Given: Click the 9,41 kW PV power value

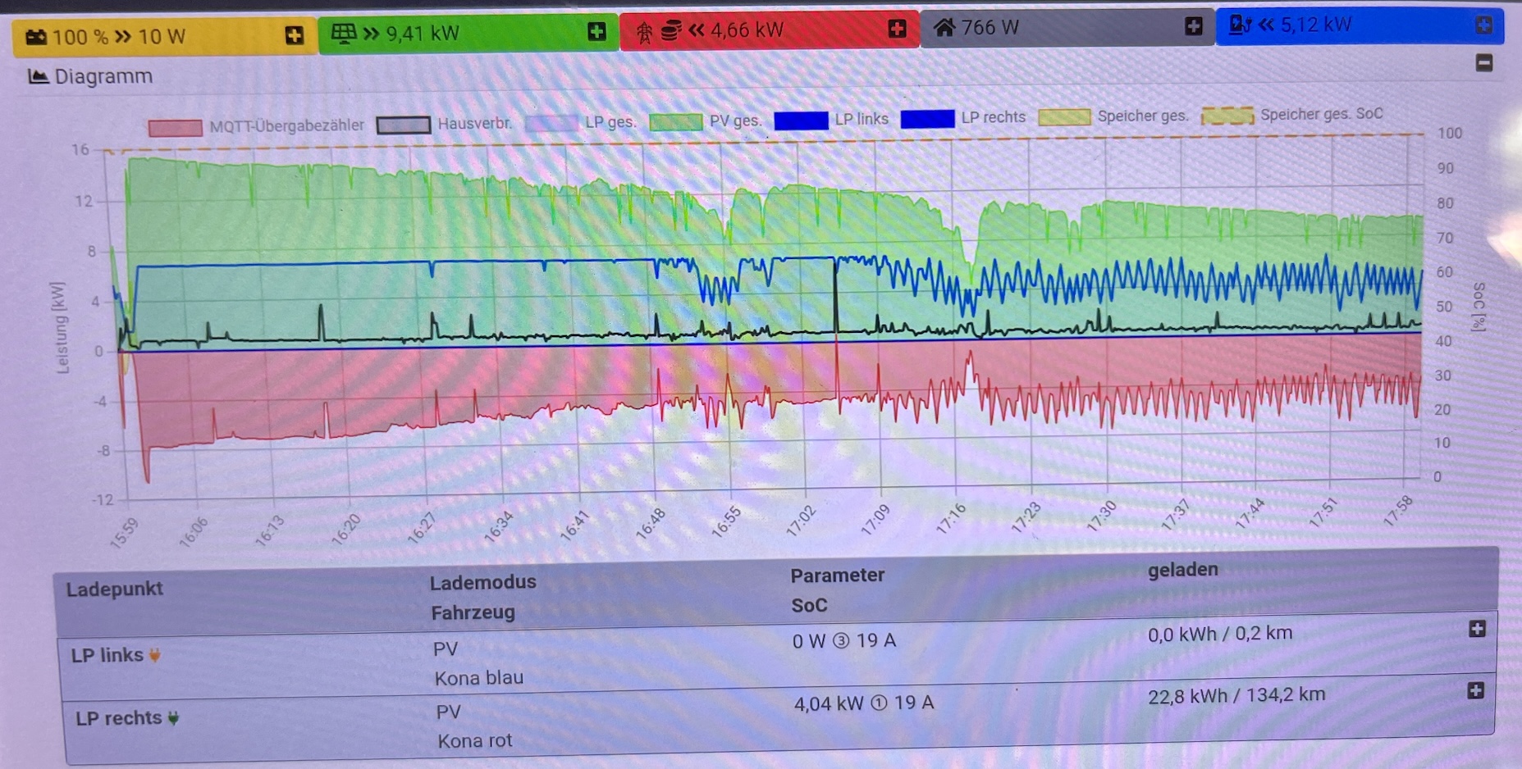Looking at the screenshot, I should coord(423,33).
